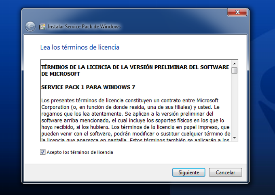Click the Service Pack installer icon in the title bar
The width and height of the screenshot is (275, 195).
point(42,27)
